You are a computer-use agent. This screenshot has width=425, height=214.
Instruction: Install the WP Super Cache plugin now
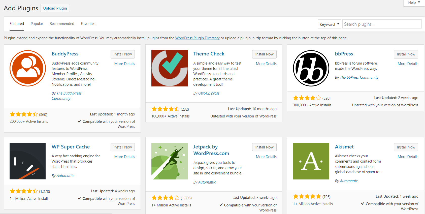point(123,147)
